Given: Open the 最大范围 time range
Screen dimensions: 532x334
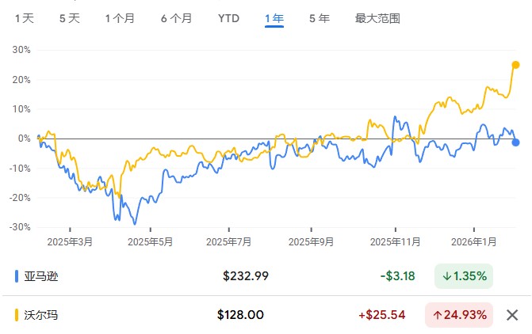Looking at the screenshot, I should point(377,18).
